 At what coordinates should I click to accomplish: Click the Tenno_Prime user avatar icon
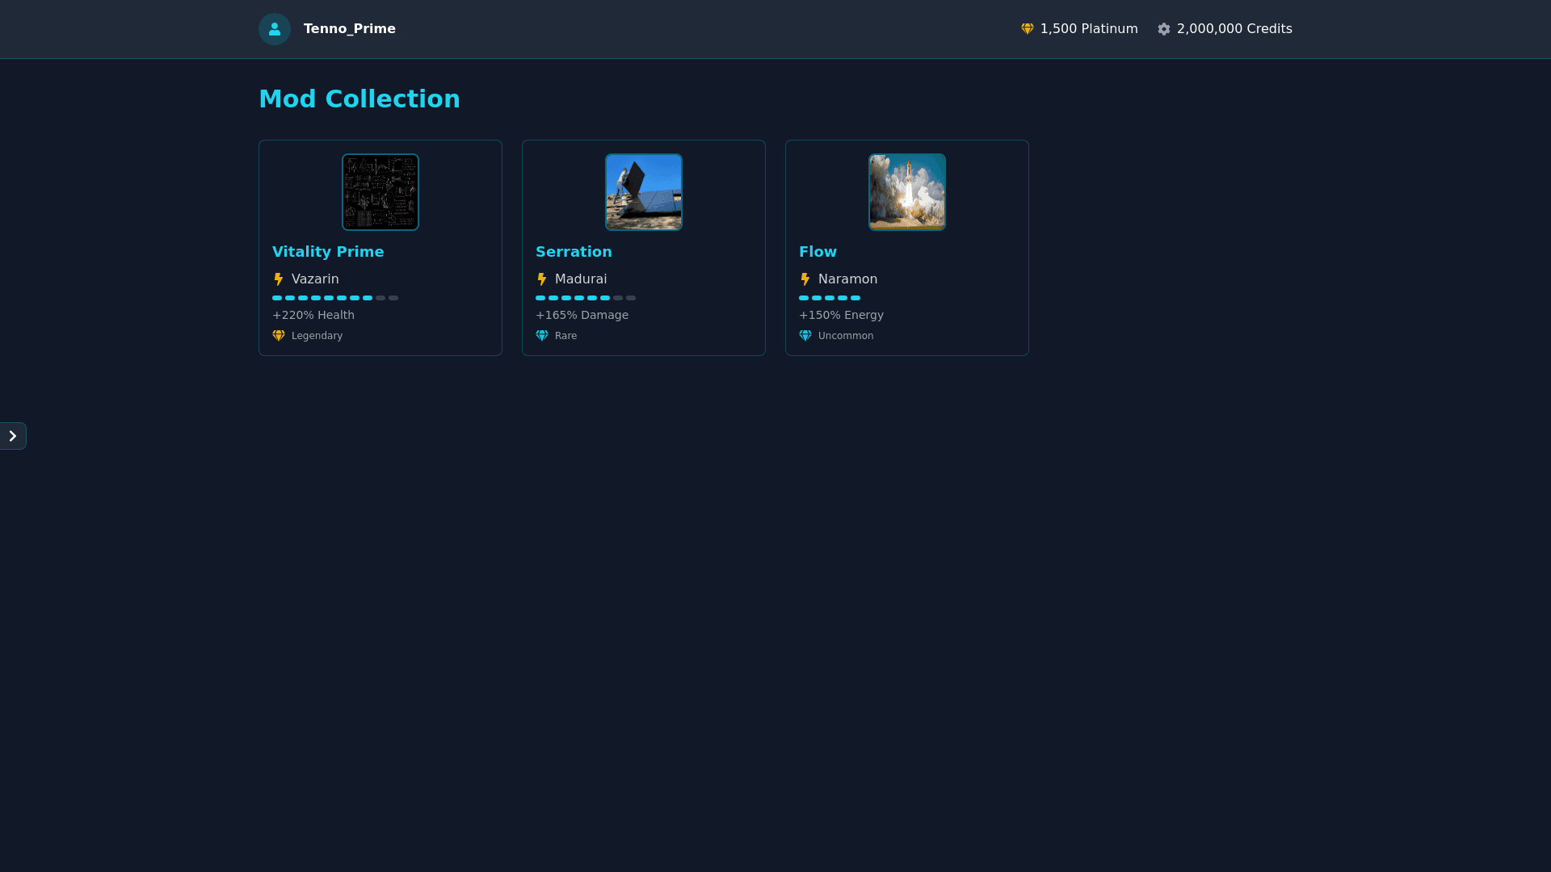(x=275, y=29)
